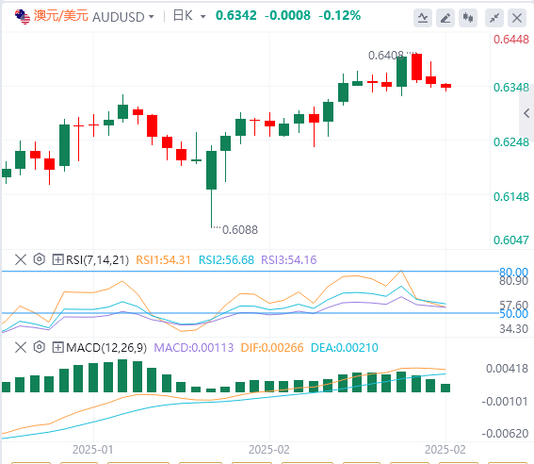Toggle the RSI panel plus box

pyautogui.click(x=57, y=259)
